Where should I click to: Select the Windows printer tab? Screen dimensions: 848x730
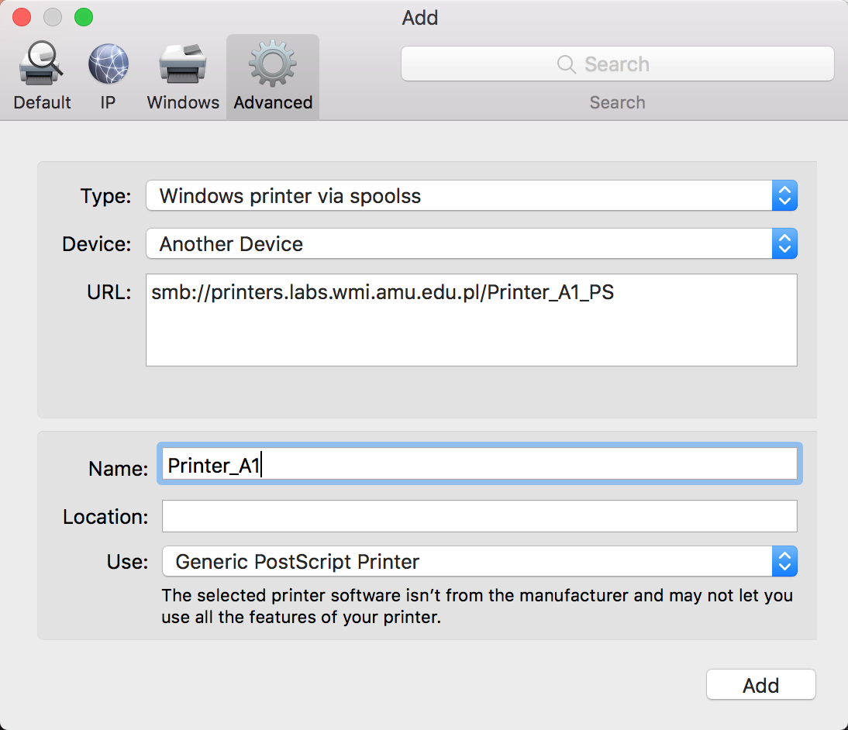tap(183, 76)
